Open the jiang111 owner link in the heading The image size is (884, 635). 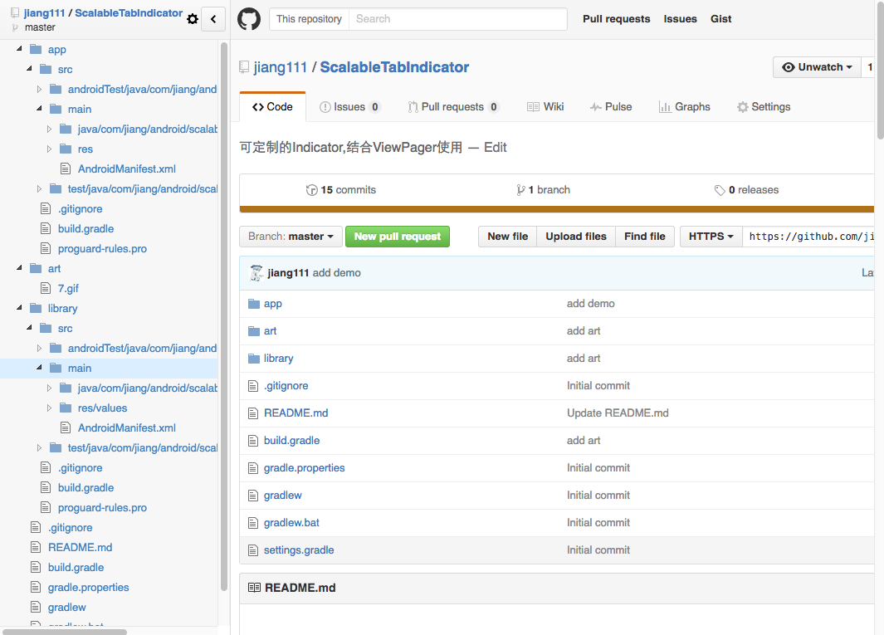281,67
